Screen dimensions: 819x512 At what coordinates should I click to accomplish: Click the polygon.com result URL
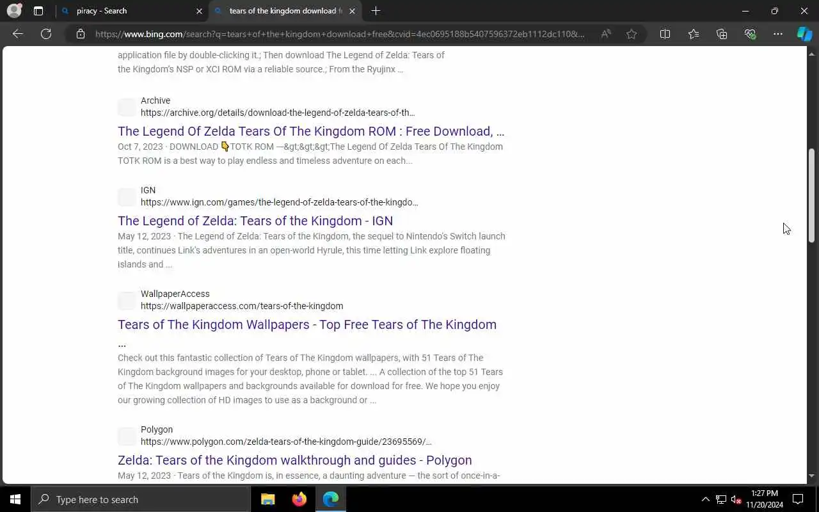286,442
